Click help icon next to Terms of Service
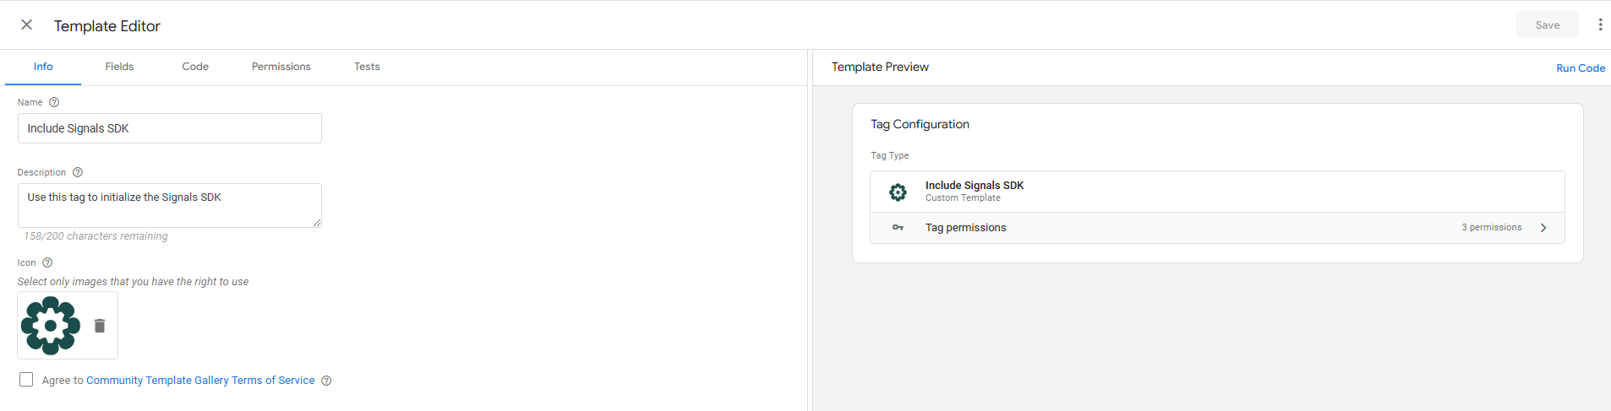This screenshot has height=411, width=1611. point(326,381)
